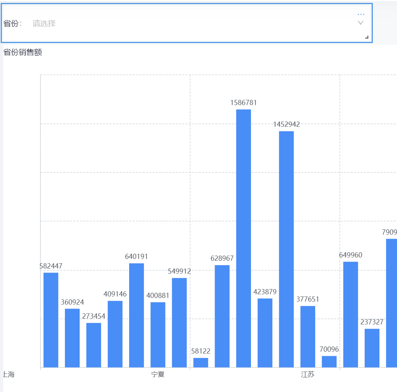Click the 上海 axis label
The height and width of the screenshot is (392, 397).
8,374
